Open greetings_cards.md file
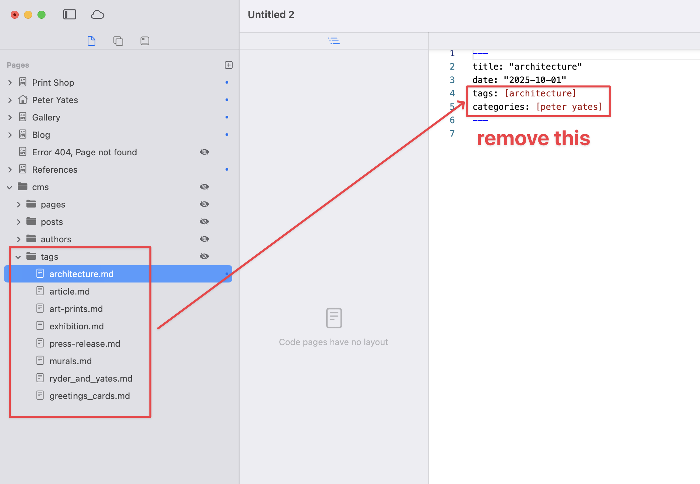The image size is (700, 484). (89, 396)
